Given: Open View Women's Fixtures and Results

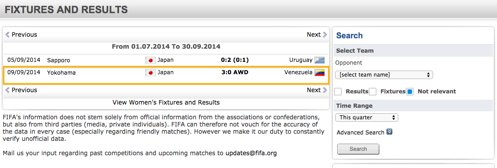Looking at the screenshot, I should (166, 103).
